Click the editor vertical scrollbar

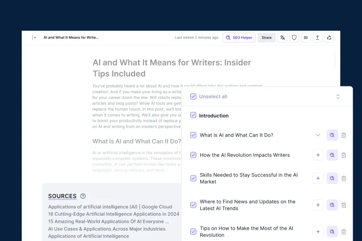tap(335, 59)
